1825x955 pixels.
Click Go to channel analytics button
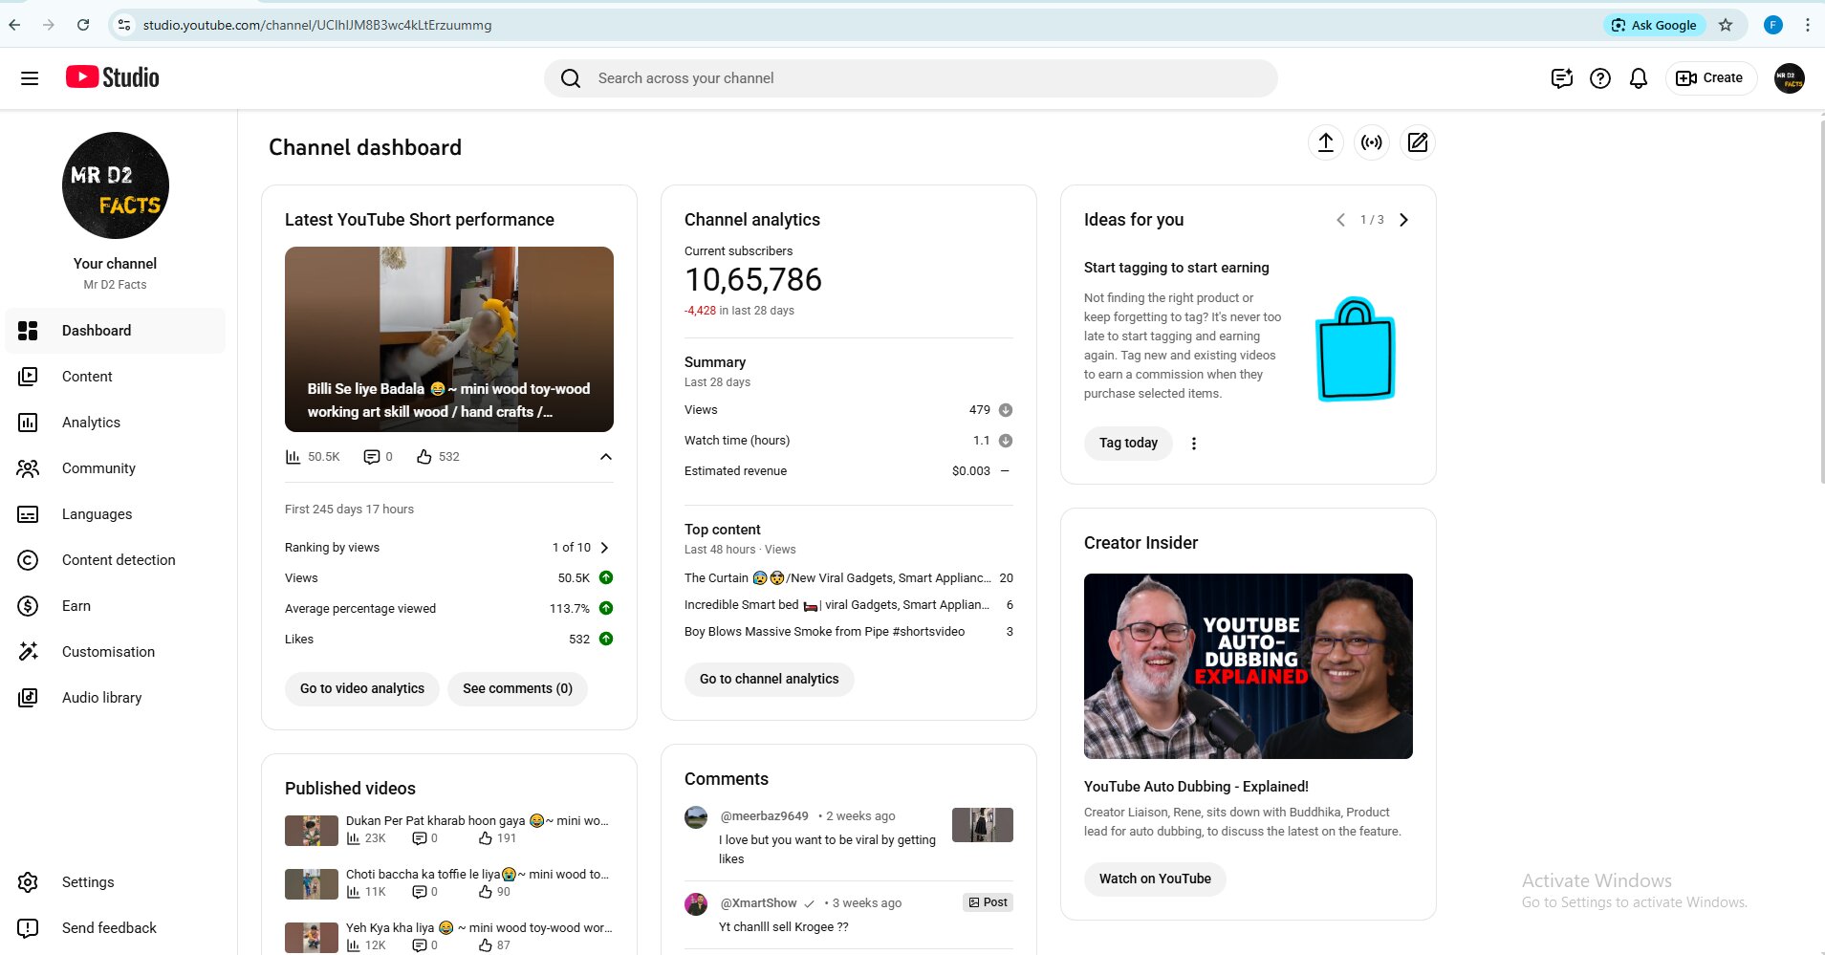tap(769, 679)
